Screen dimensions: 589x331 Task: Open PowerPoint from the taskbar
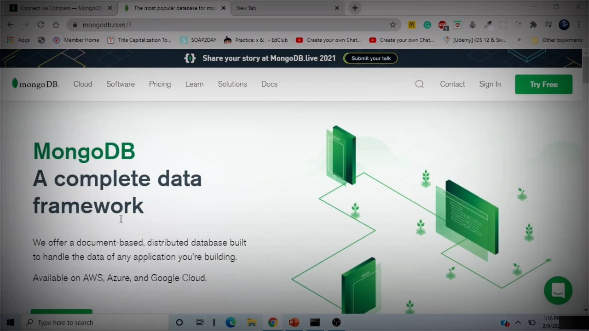pyautogui.click(x=294, y=322)
